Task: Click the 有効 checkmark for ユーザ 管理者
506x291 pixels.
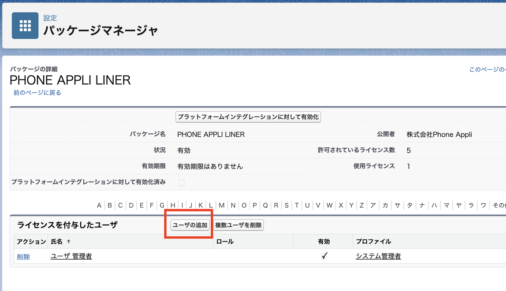Action: [x=324, y=256]
